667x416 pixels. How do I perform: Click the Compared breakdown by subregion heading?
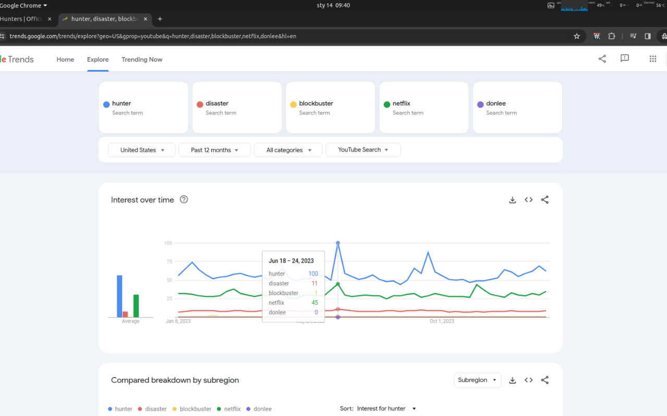[175, 380]
